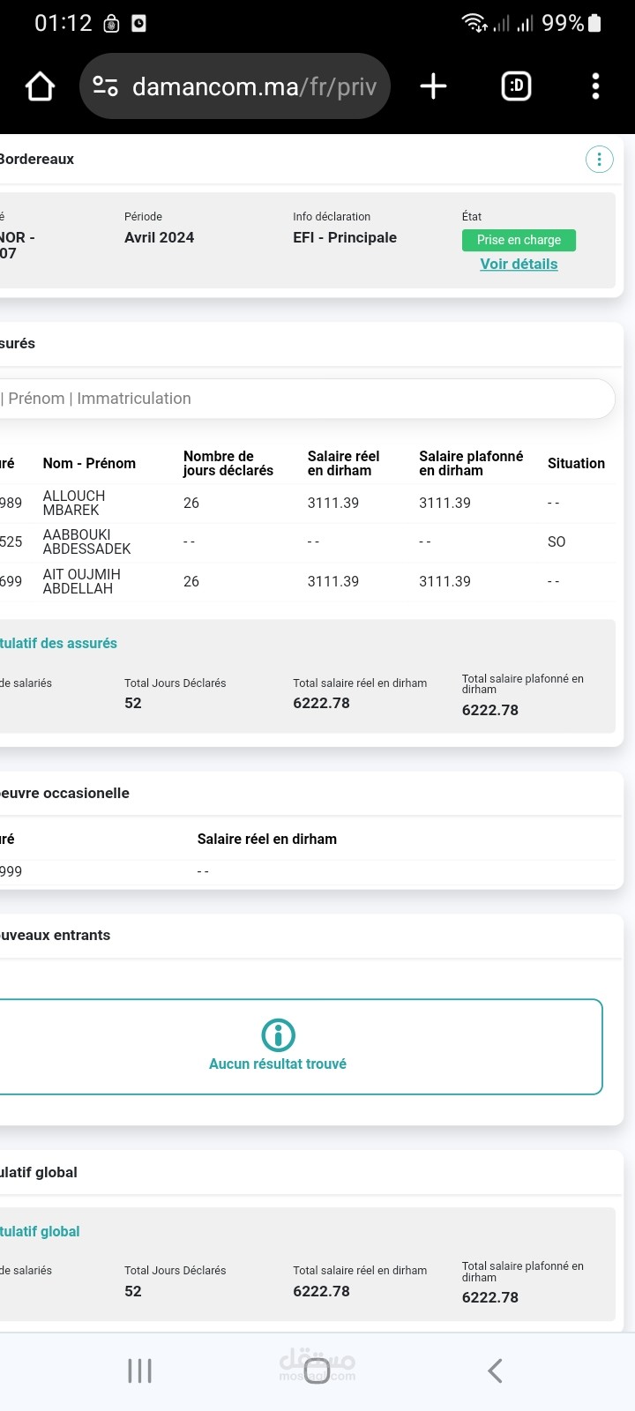Viewport: 635px width, 1411px height.
Task: Click the Salaire plafonné en dirham header
Action: [x=471, y=463]
